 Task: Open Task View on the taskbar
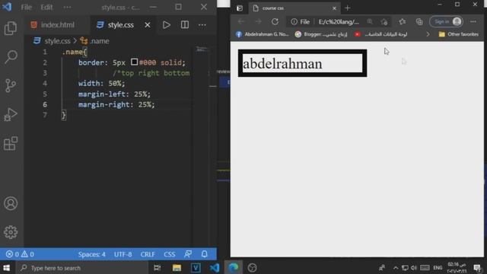[158, 268]
